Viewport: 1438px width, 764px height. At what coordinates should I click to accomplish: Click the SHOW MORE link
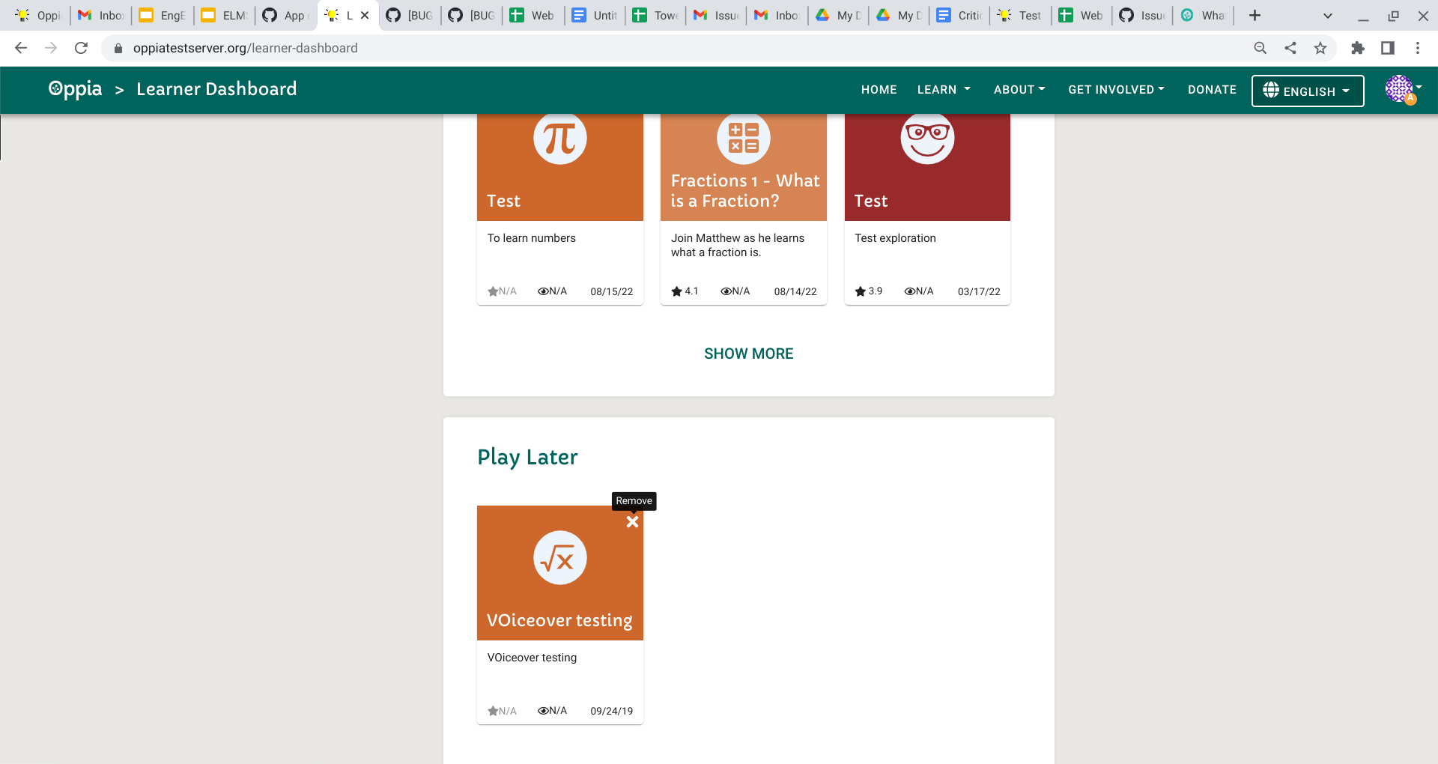pyautogui.click(x=749, y=353)
